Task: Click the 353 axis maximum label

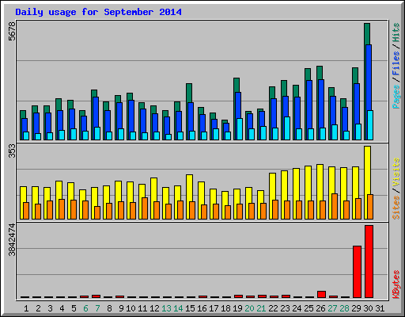Action: (x=12, y=151)
